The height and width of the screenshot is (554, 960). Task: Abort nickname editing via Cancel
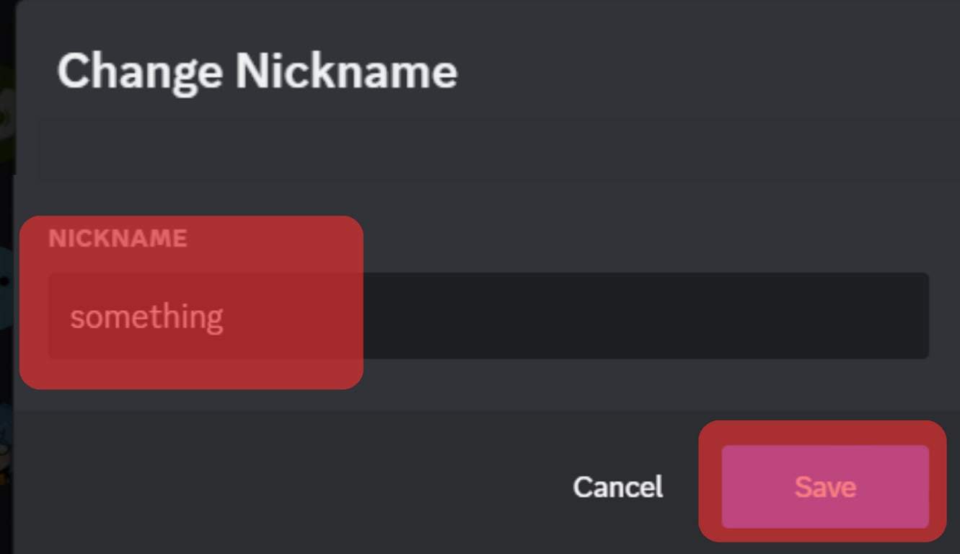coord(617,487)
